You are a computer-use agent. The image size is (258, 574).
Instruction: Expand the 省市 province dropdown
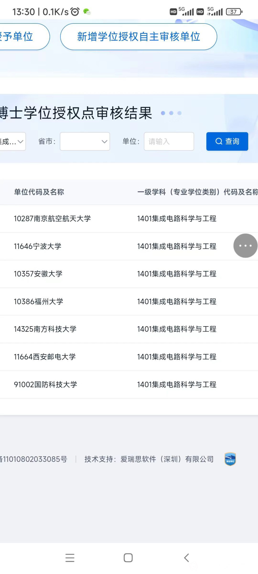coord(85,141)
